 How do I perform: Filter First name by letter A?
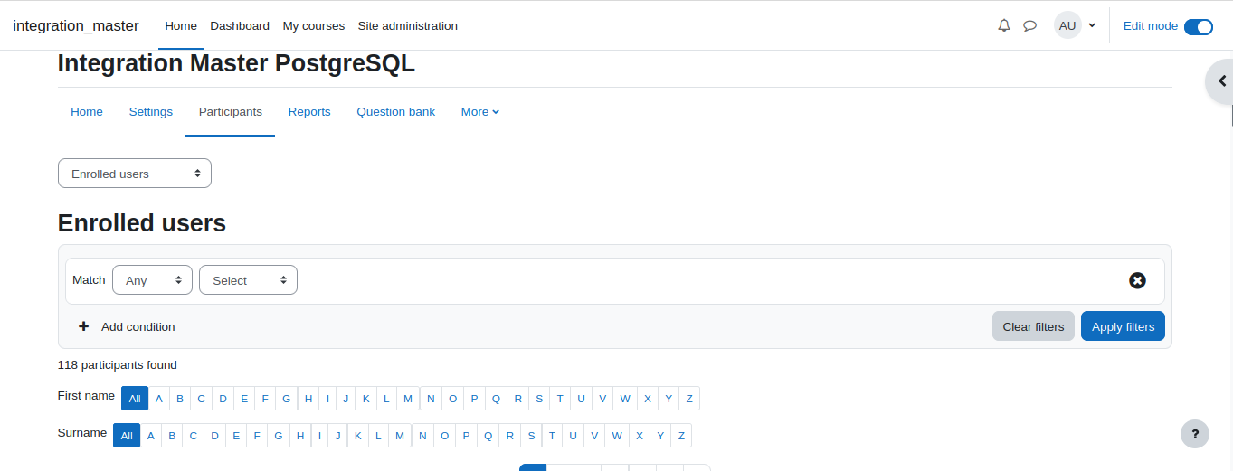[158, 399]
